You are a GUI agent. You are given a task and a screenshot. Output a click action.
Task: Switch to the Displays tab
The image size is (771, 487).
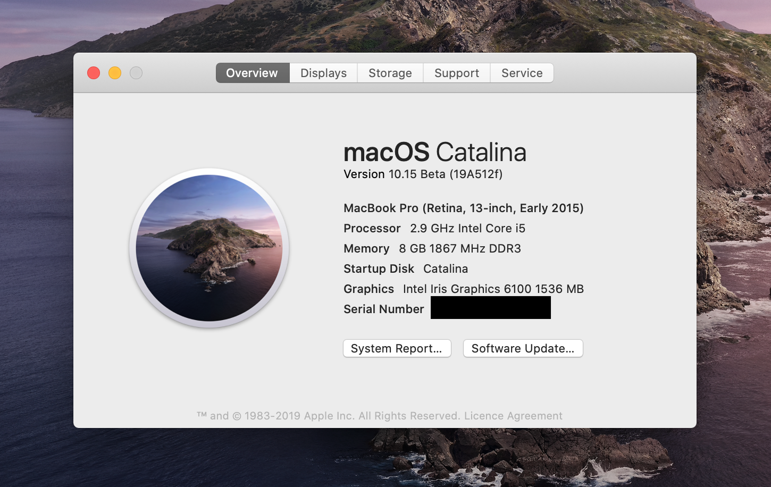pos(323,73)
